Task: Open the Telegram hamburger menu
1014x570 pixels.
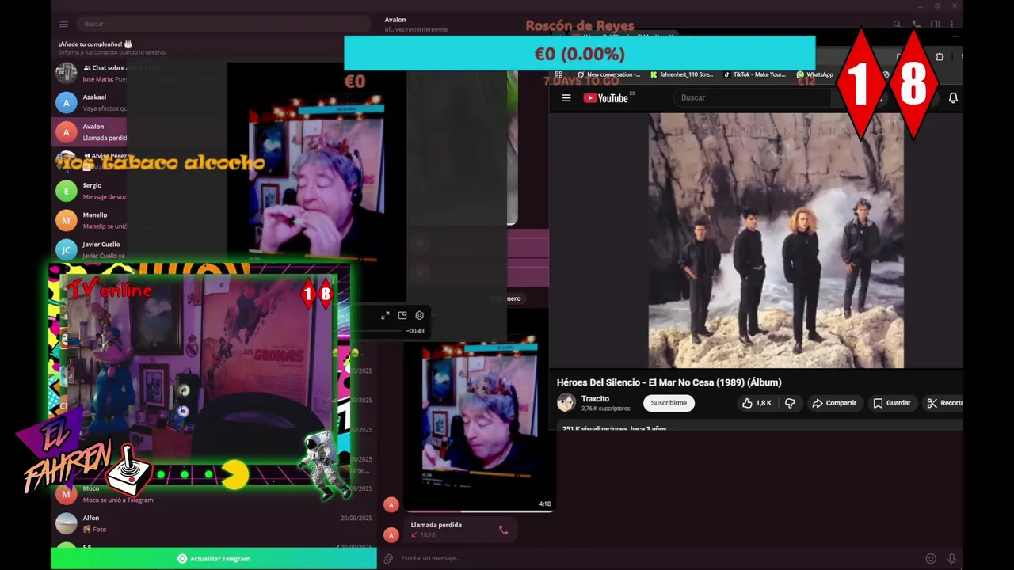Action: (63, 24)
